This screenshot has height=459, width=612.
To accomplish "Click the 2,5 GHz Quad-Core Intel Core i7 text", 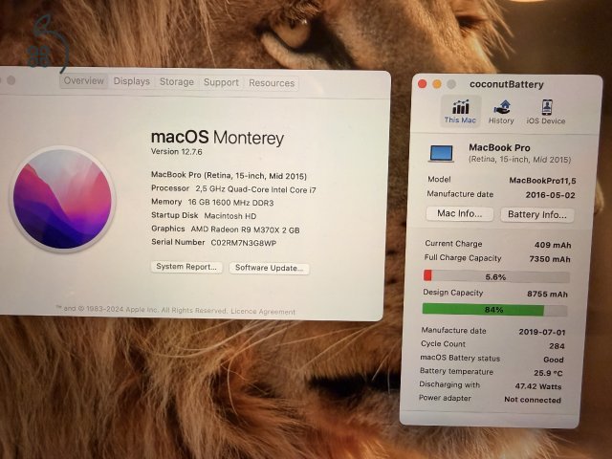I will tap(255, 189).
